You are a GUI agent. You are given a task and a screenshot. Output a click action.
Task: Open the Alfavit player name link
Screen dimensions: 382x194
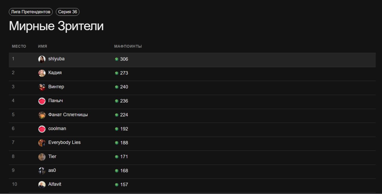[x=55, y=184]
